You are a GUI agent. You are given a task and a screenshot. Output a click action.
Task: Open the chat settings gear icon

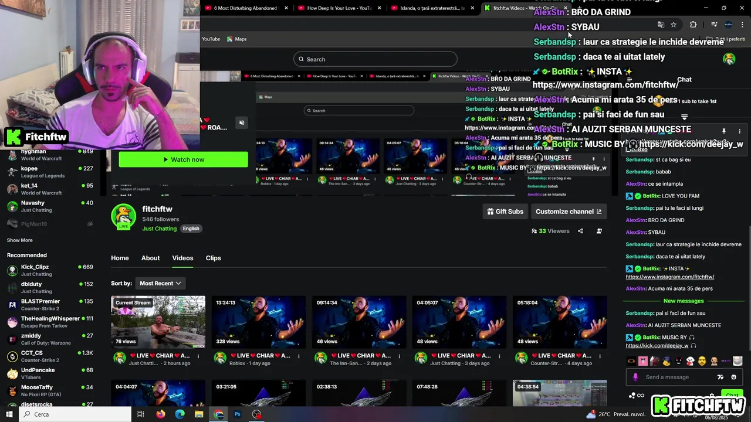tap(712, 396)
